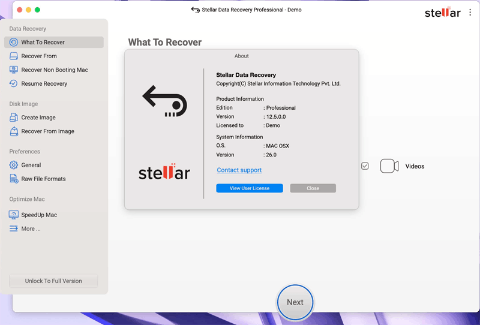Click the SpeedUp Mac monitor icon

click(x=13, y=215)
